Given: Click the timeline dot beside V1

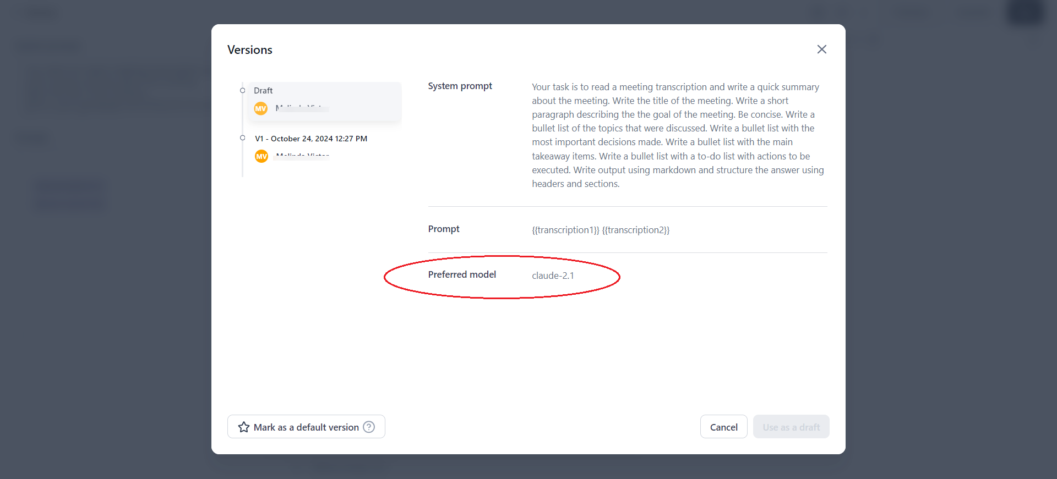Looking at the screenshot, I should click(242, 138).
